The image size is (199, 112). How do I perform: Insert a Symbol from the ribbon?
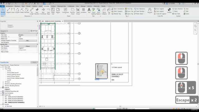pyautogui.click(x=169, y=11)
